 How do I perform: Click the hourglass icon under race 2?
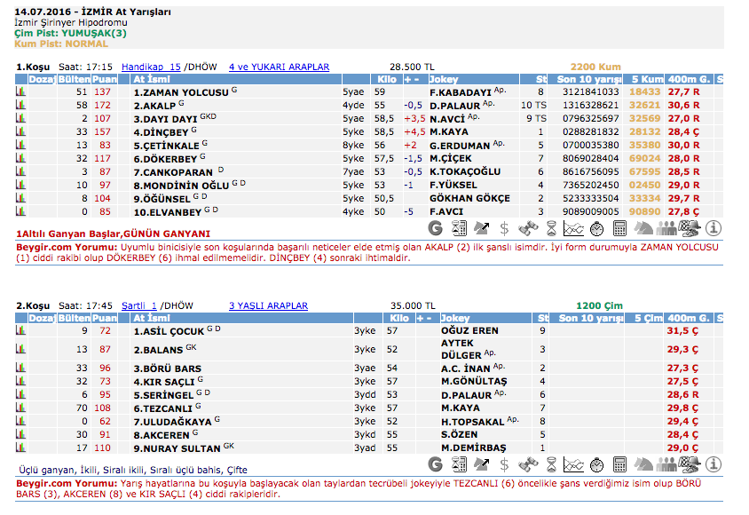click(x=551, y=464)
